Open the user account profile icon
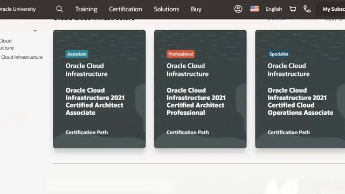Image resolution: width=345 pixels, height=194 pixels. point(238,9)
